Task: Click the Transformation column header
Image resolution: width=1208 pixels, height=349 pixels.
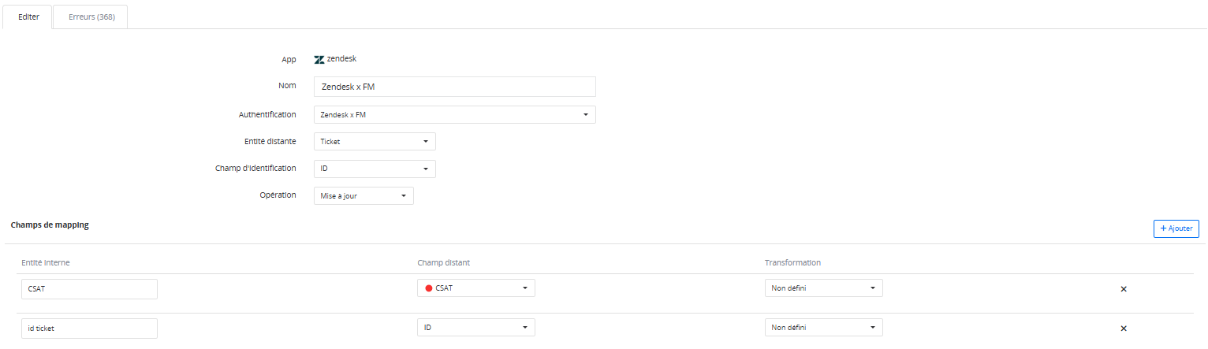Action: point(792,262)
